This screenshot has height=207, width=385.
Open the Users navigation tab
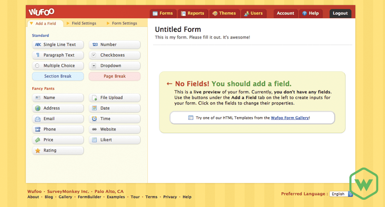coord(254,13)
